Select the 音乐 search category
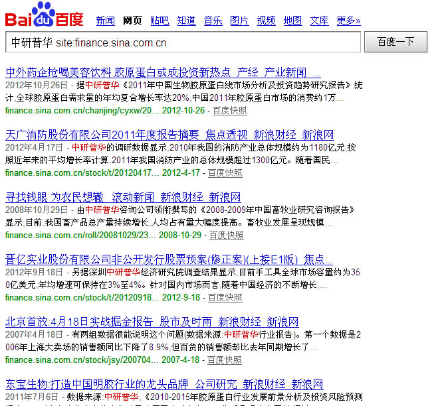The height and width of the screenshot is (406, 436). pyautogui.click(x=213, y=21)
